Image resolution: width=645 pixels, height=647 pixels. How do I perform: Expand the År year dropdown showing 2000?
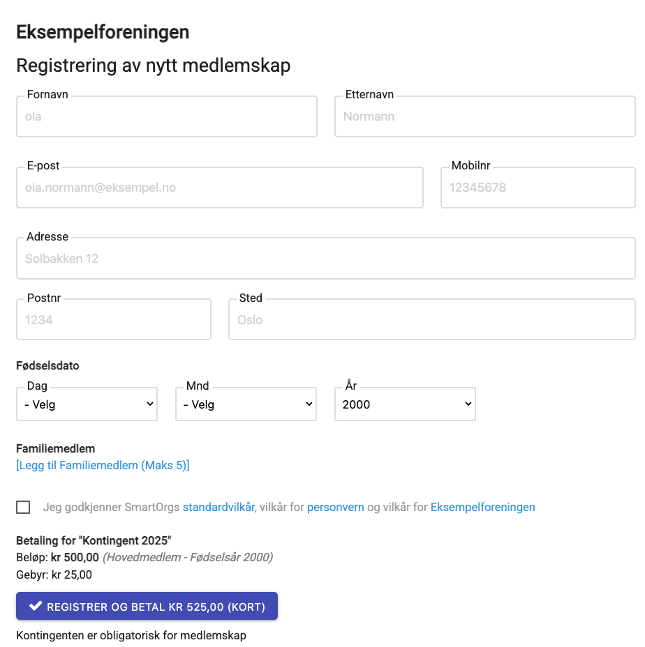click(405, 404)
